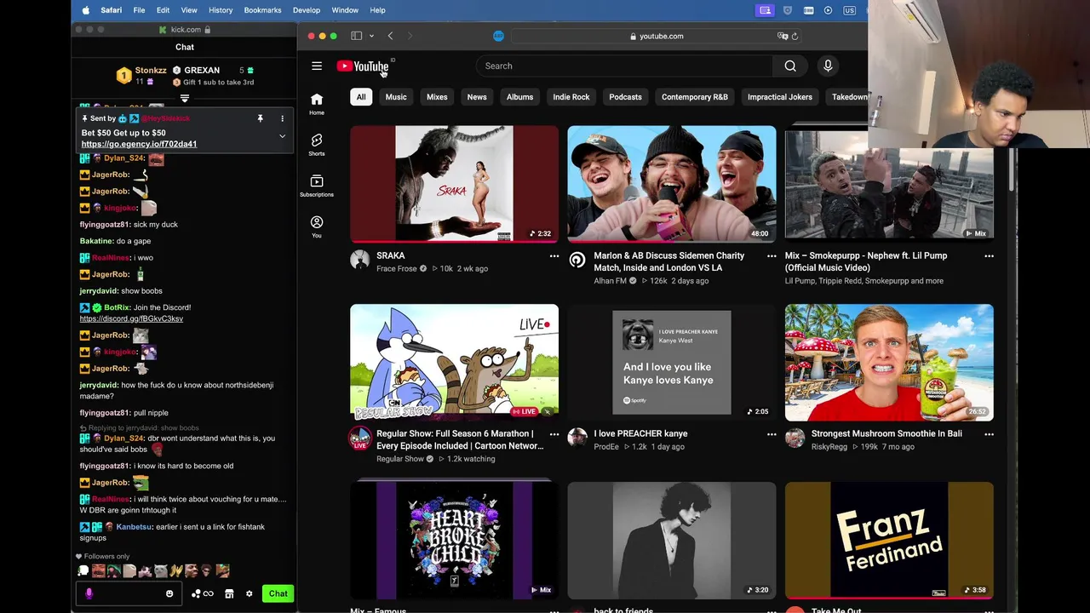Start YouTube voice search with microphone

pos(828,66)
